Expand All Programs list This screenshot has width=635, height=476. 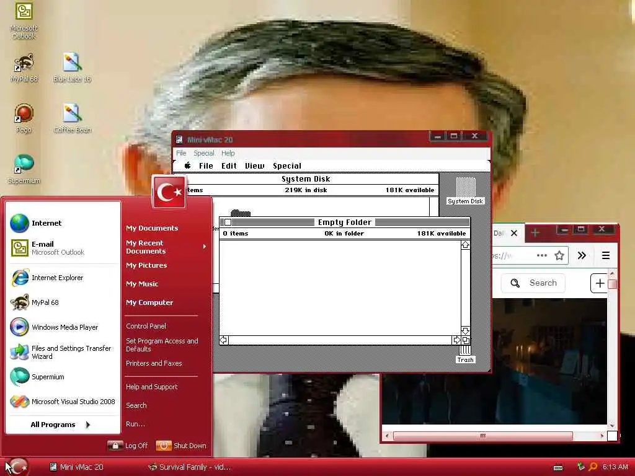coord(60,425)
